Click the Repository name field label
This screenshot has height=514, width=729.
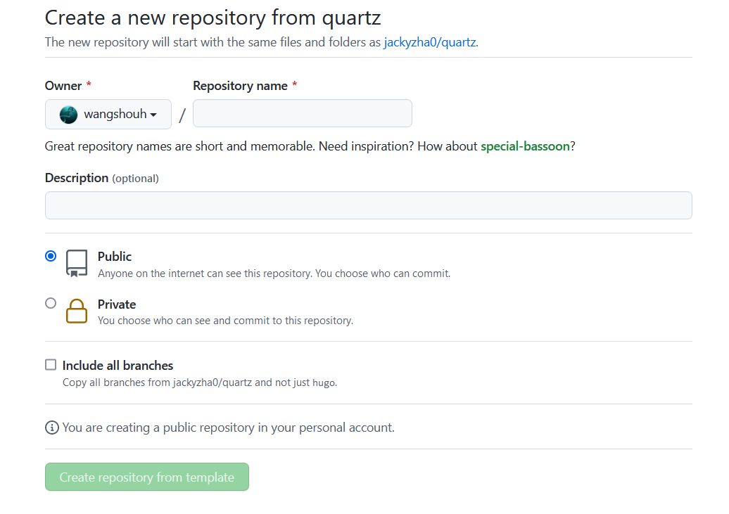[x=240, y=86]
